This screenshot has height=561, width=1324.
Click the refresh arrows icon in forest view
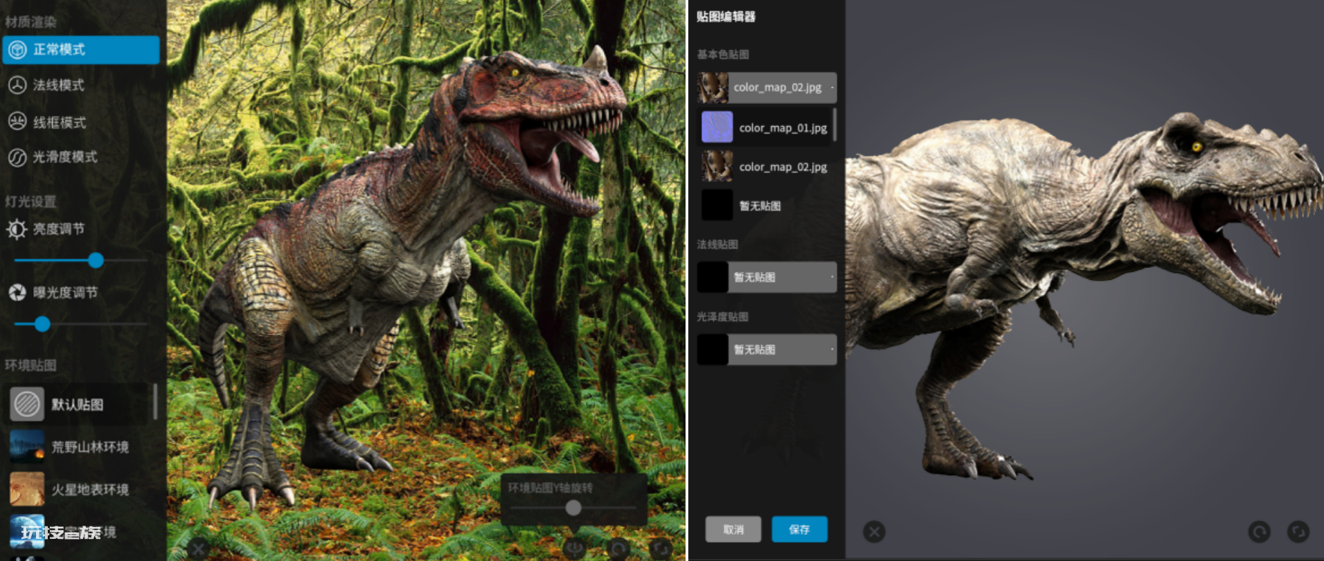(x=661, y=549)
